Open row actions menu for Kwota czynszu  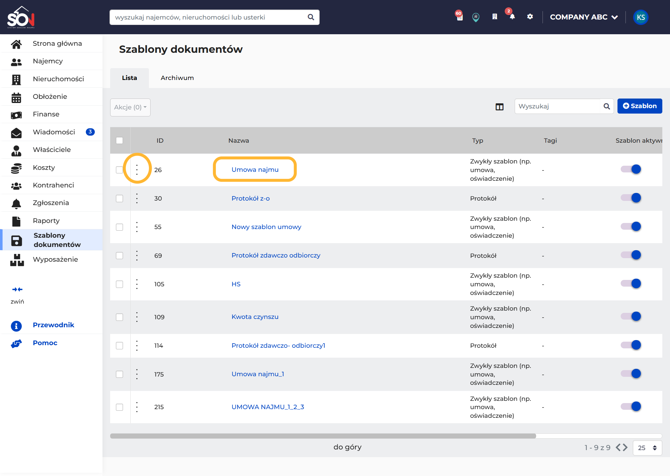[x=137, y=317]
